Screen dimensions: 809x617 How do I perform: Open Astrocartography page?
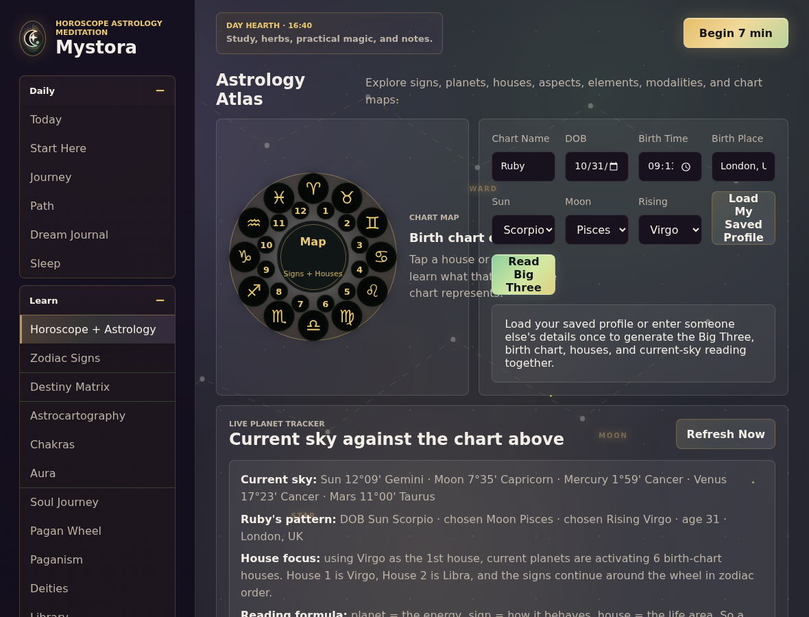tap(97, 416)
